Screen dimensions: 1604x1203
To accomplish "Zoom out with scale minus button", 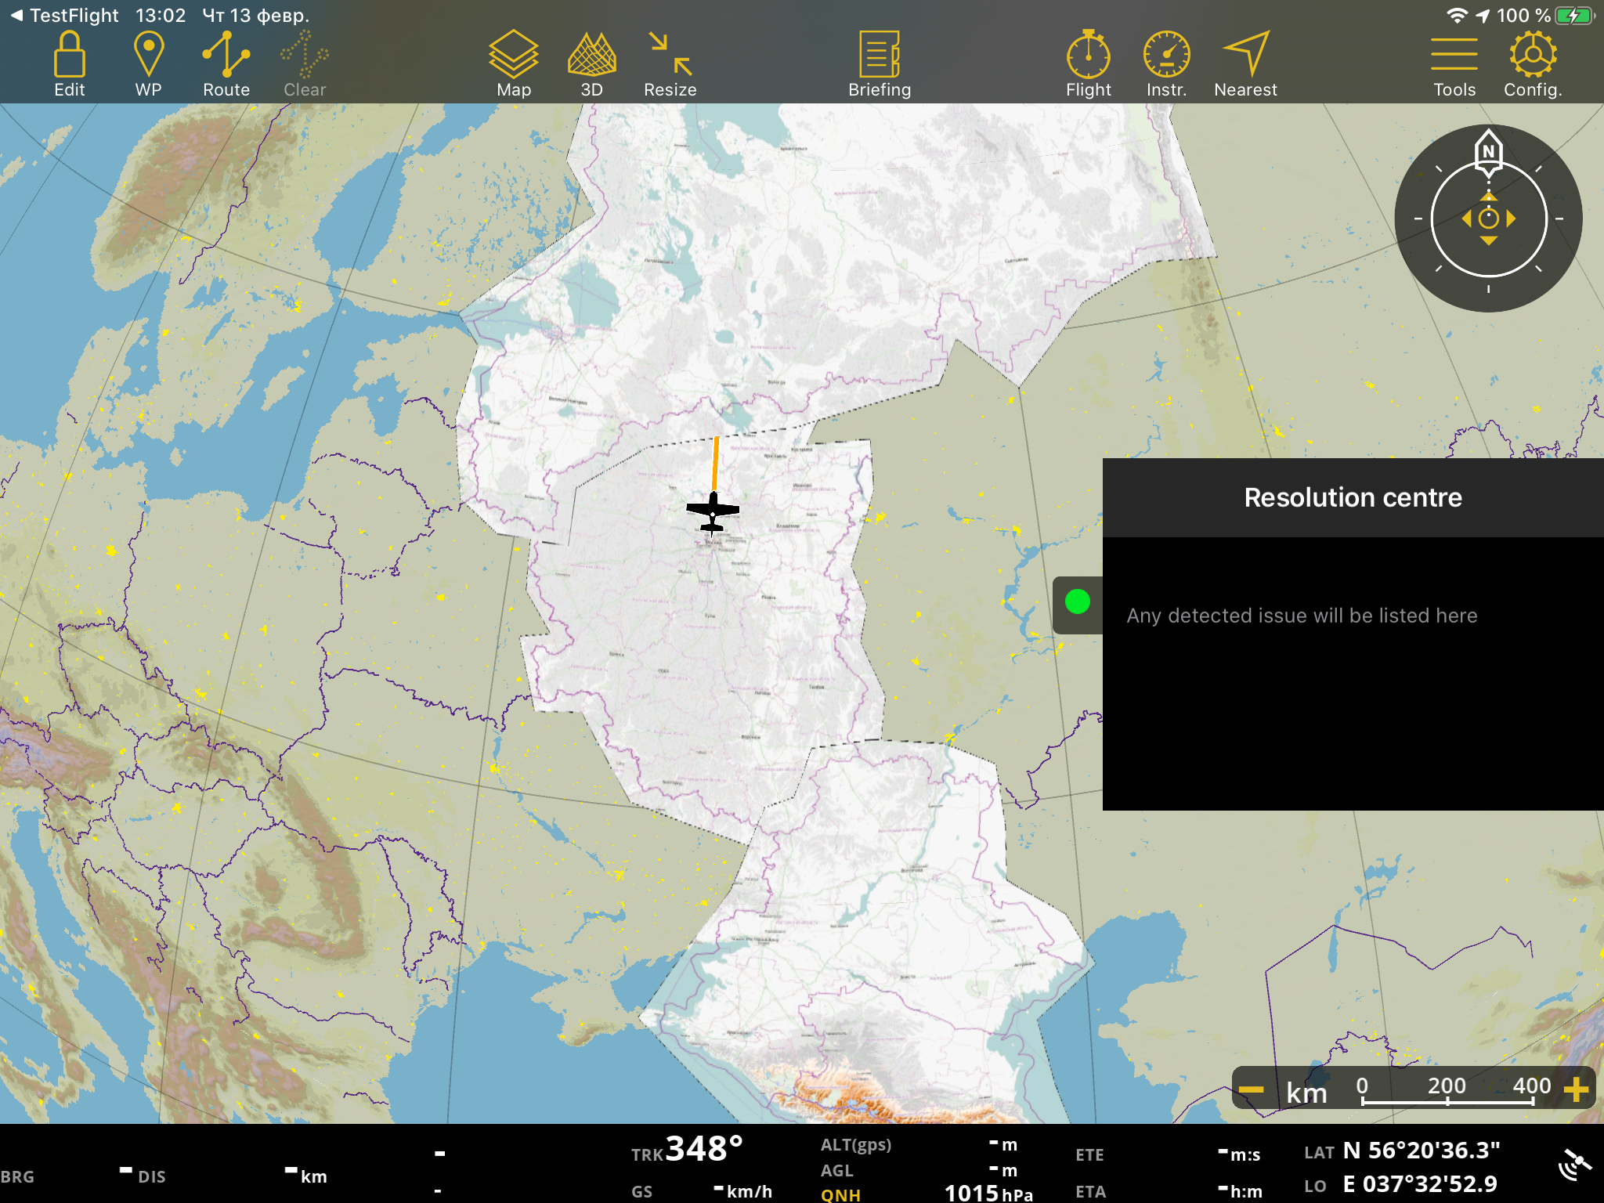I will point(1252,1089).
